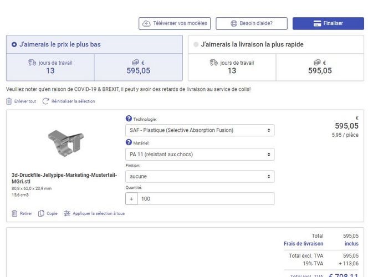Click the blue help icon next to Matériel
The height and width of the screenshot is (277, 368).
129,142
